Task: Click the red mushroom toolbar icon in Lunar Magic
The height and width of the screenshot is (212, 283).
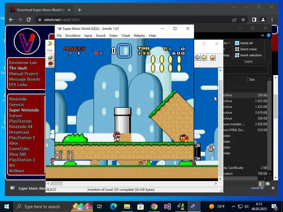Action: pyautogui.click(x=51, y=64)
